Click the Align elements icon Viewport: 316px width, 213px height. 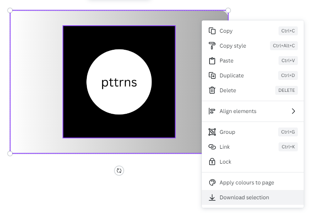[212, 111]
